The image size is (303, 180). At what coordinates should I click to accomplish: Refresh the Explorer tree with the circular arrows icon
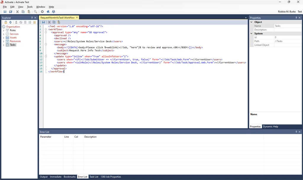pos(10,22)
